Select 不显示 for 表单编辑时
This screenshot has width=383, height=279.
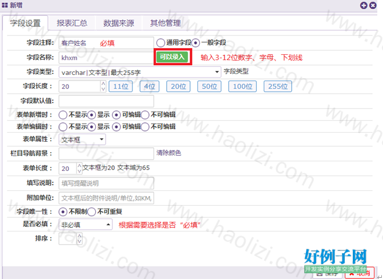(63, 127)
